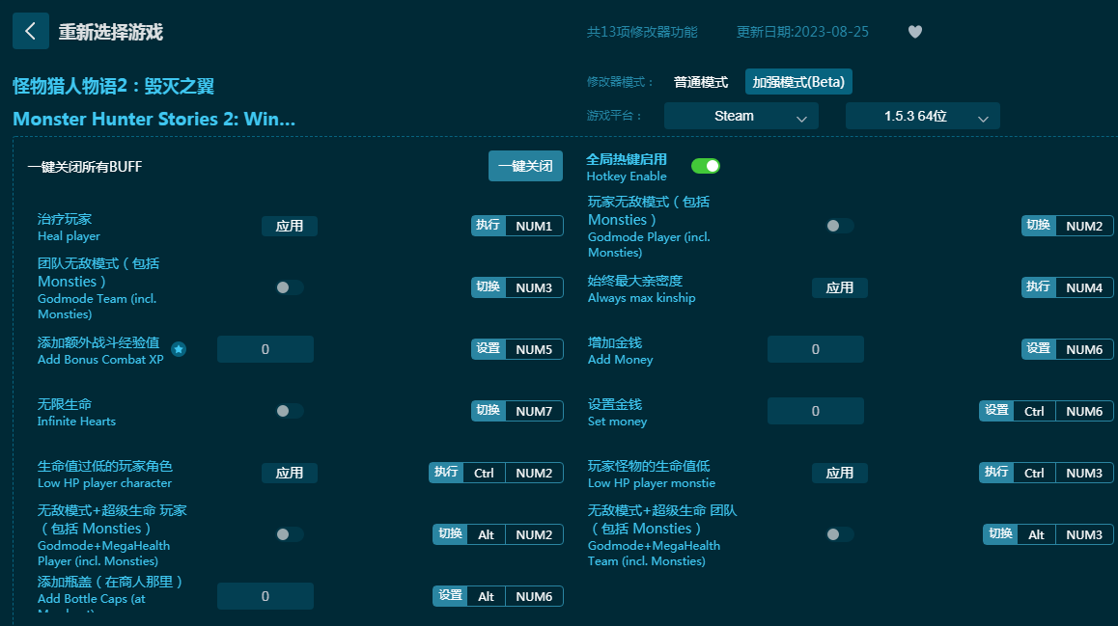Click the Add Money value field

click(x=816, y=349)
